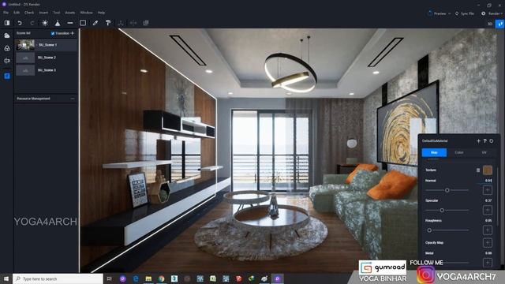Click the Normal value field
This screenshot has width=505, height=284.
pos(488,181)
